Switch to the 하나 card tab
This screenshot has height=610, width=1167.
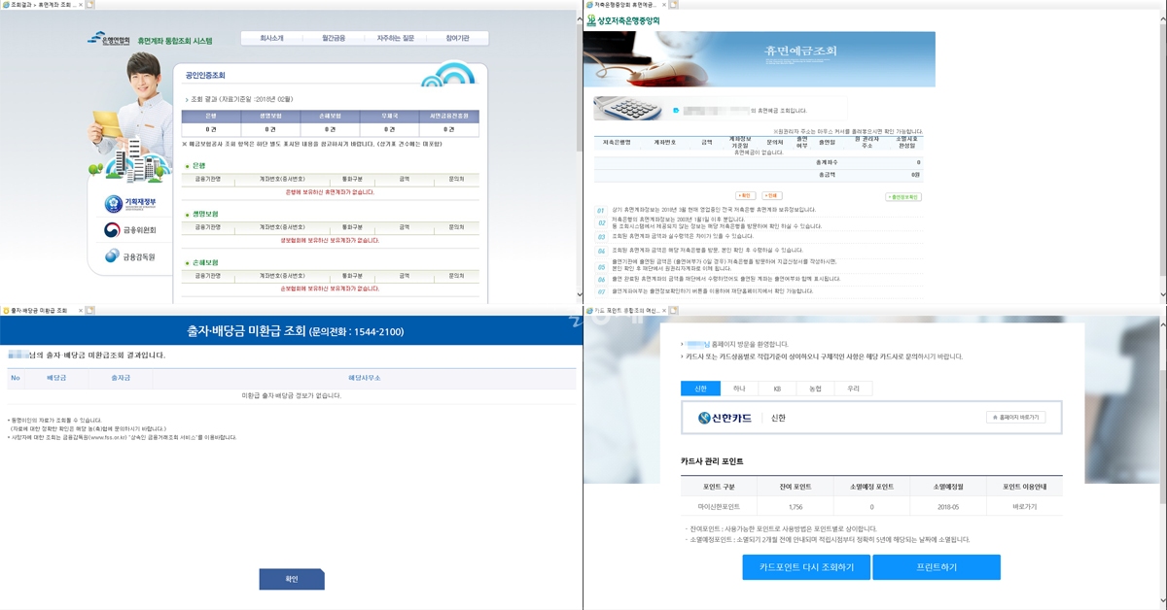739,389
